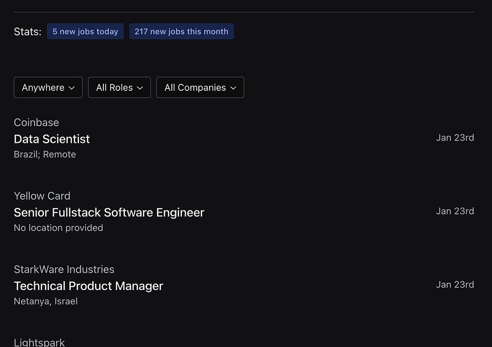Open the Anywhere location filter
The width and height of the screenshot is (492, 347).
pyautogui.click(x=48, y=87)
